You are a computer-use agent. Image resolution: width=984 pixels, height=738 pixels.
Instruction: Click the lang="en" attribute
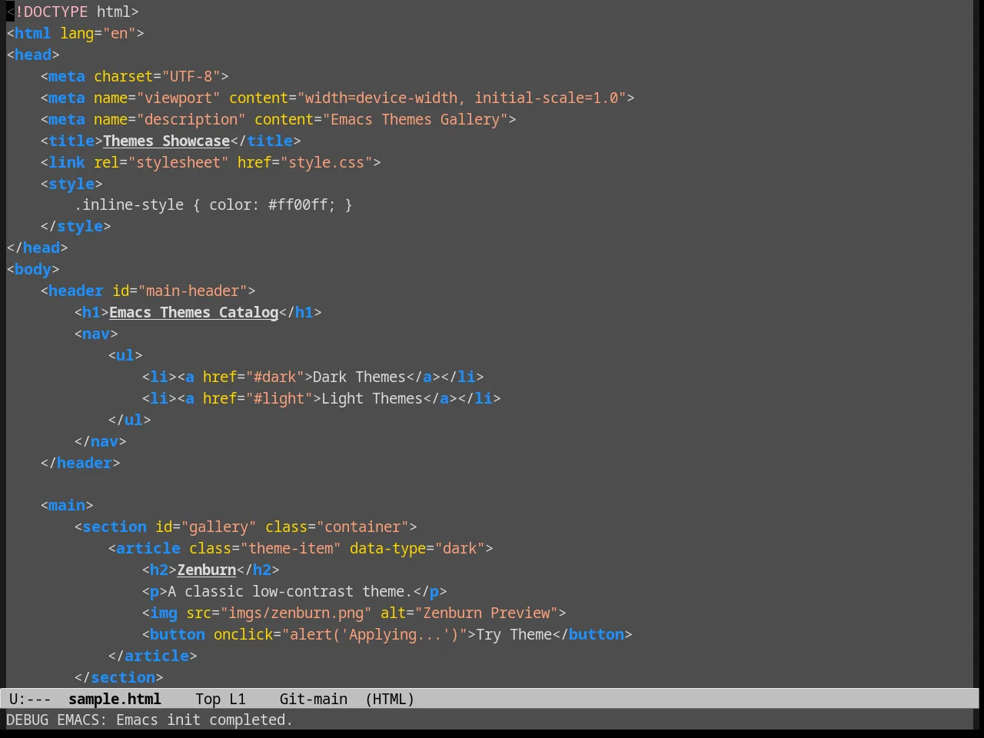pyautogui.click(x=98, y=33)
